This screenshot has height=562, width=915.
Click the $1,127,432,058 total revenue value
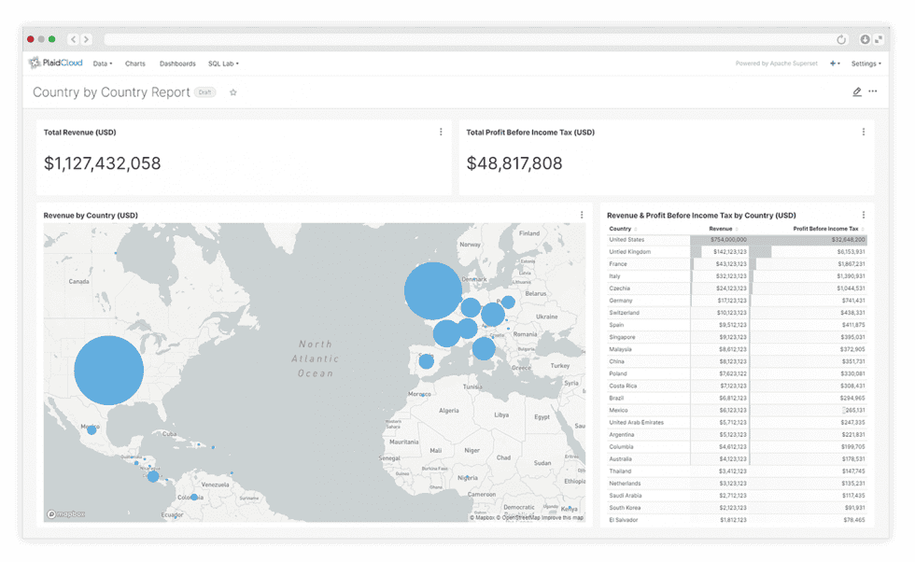tap(102, 163)
